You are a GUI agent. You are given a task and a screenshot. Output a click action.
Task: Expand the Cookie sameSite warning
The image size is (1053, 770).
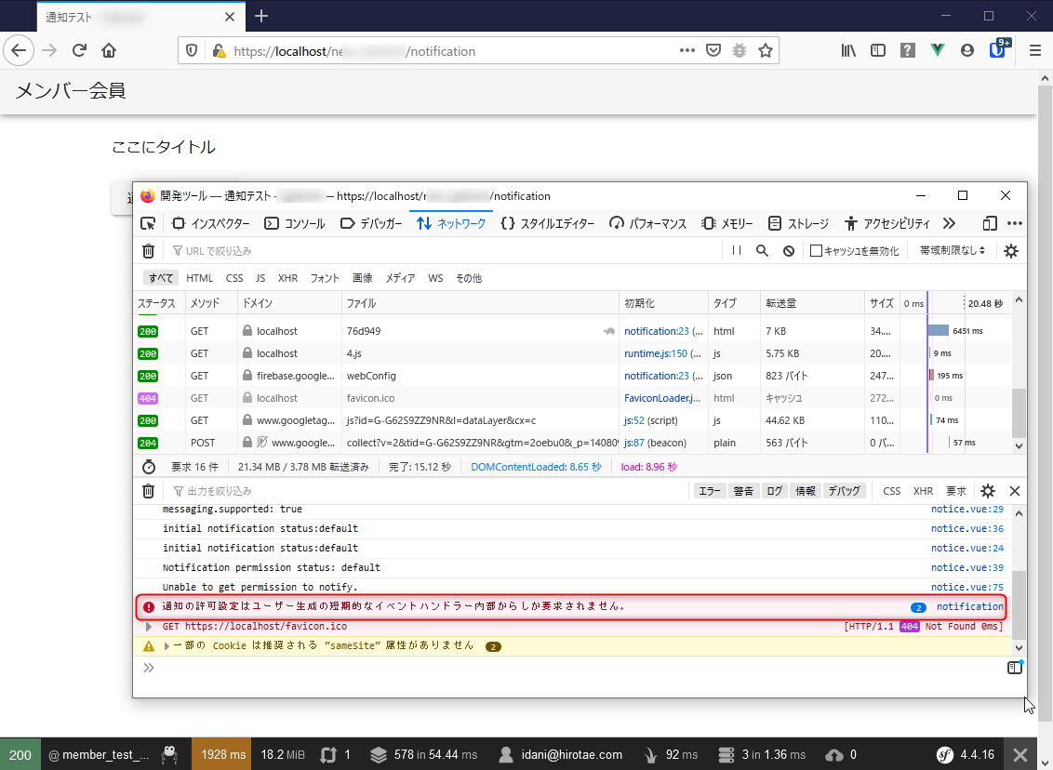[x=167, y=646]
